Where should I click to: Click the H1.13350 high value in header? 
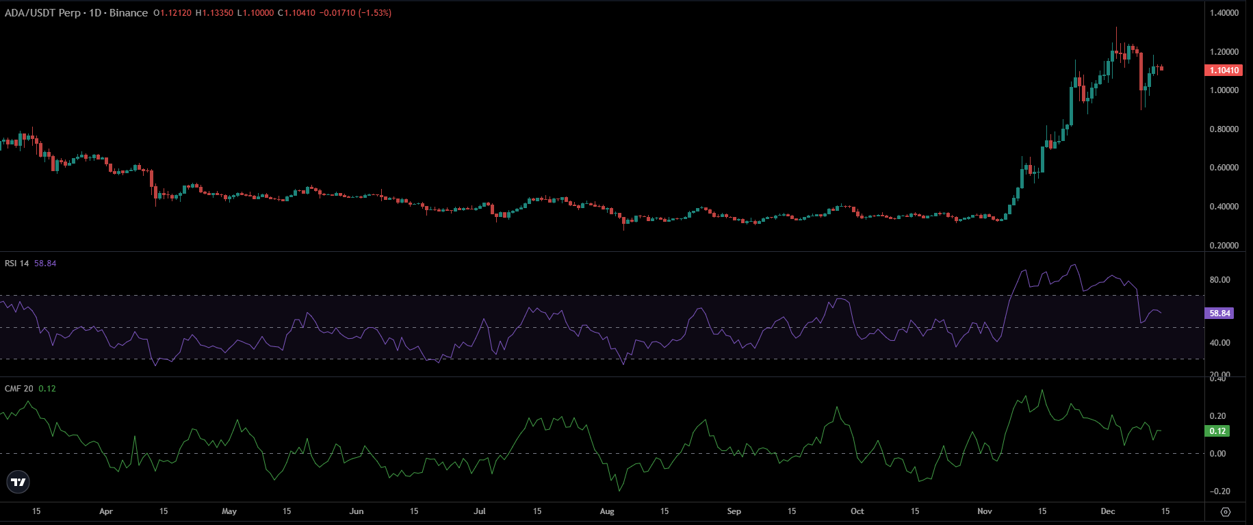(x=214, y=13)
